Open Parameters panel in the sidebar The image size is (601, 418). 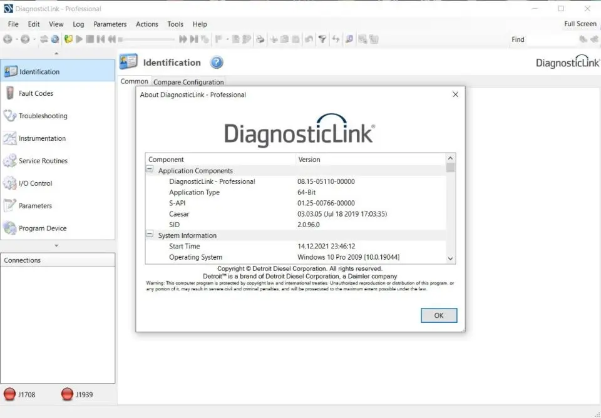pyautogui.click(x=58, y=206)
